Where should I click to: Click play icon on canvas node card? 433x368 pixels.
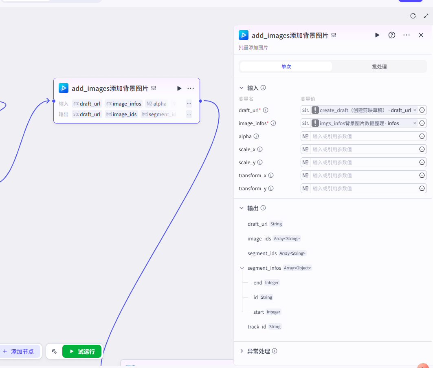[179, 88]
